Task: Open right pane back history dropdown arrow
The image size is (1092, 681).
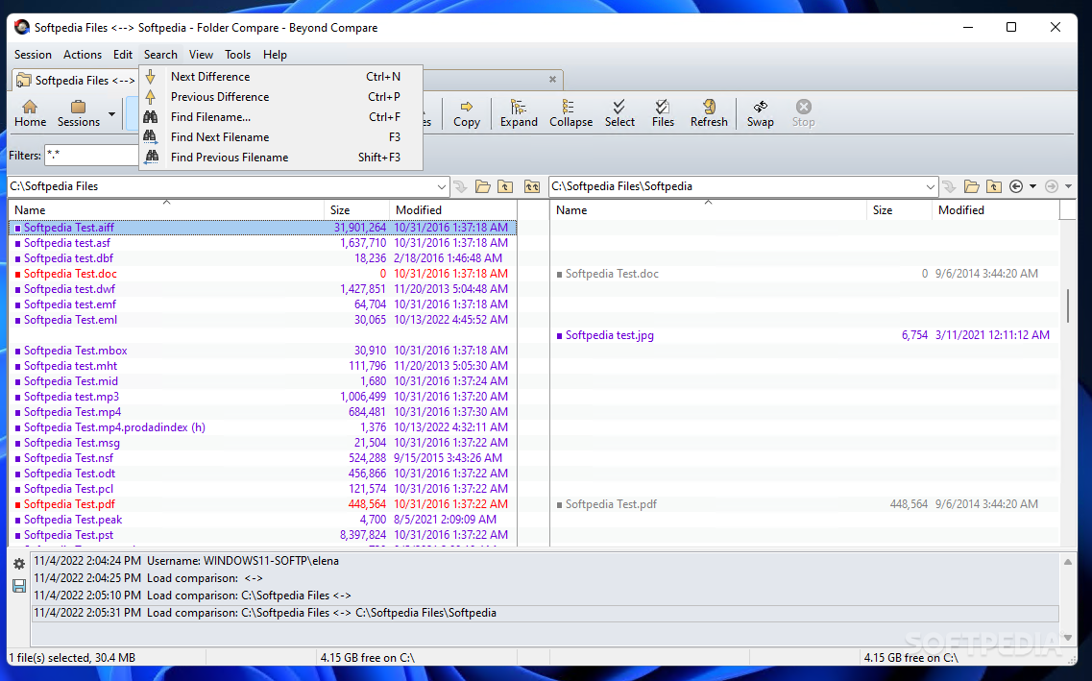Action: pyautogui.click(x=1032, y=186)
